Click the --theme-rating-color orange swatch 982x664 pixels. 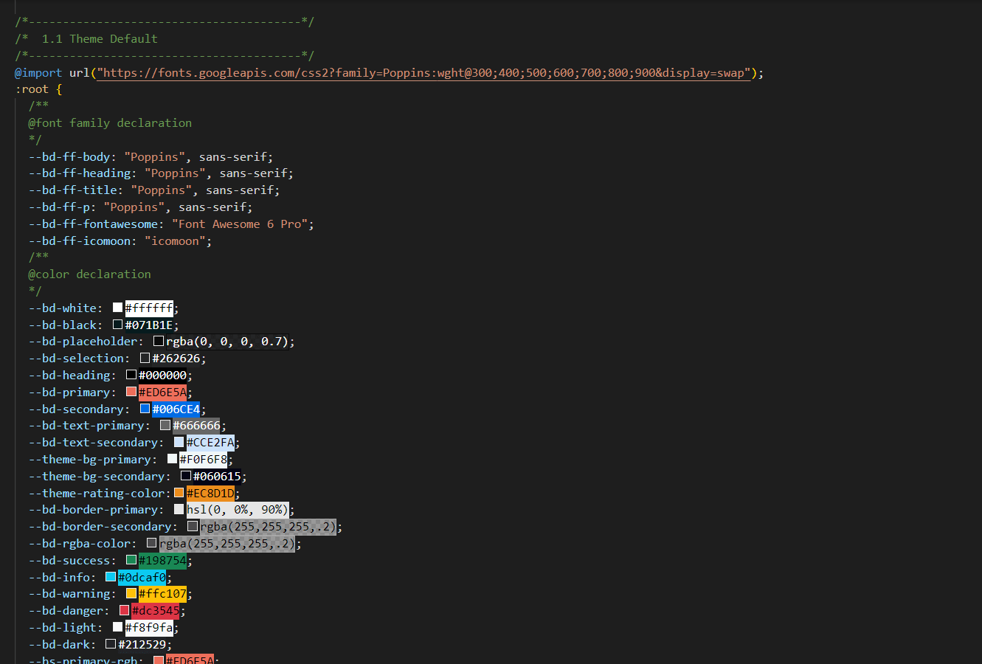(x=179, y=493)
